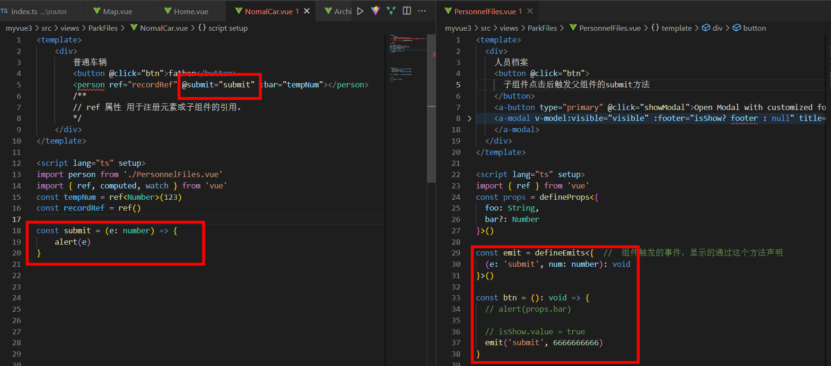
Task: Switch to the Home.vue tab
Action: click(191, 11)
